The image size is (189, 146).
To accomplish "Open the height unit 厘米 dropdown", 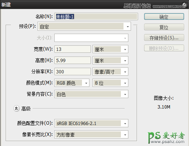I will (x=110, y=60).
